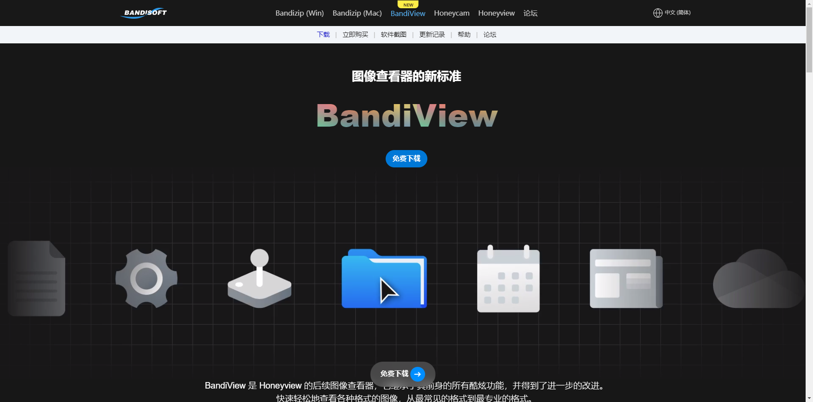Open the 帮助 help link
The height and width of the screenshot is (402, 813).
[x=464, y=35]
